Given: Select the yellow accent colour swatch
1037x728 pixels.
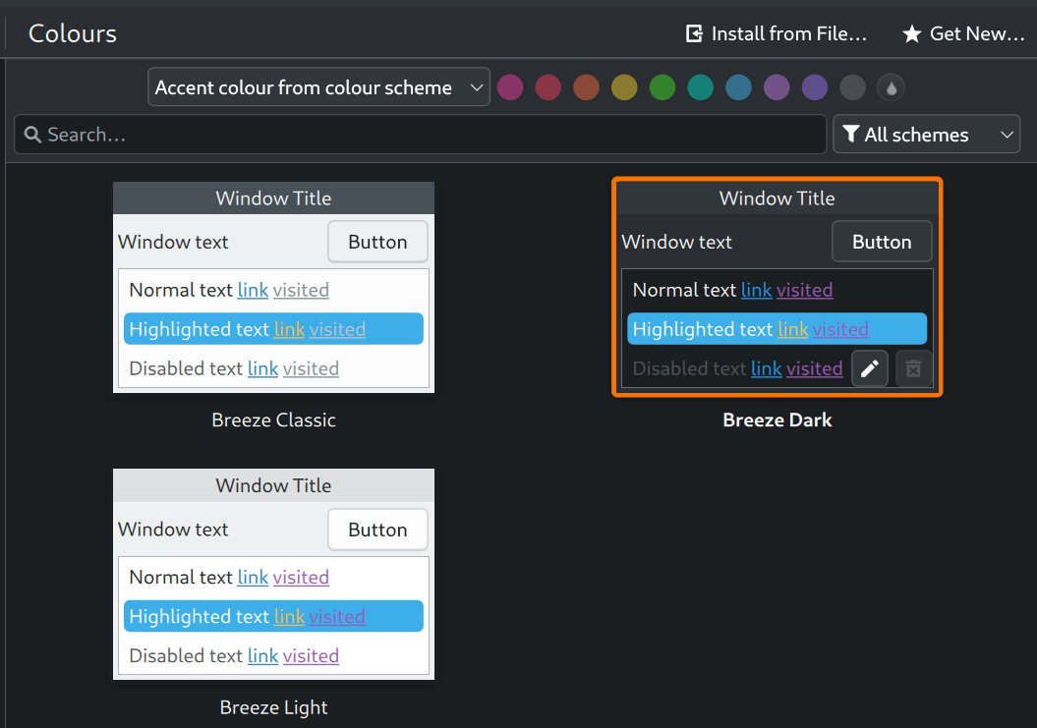Looking at the screenshot, I should (x=624, y=88).
